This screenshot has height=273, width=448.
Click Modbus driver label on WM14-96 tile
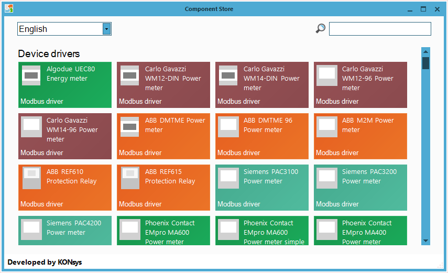[42, 153]
